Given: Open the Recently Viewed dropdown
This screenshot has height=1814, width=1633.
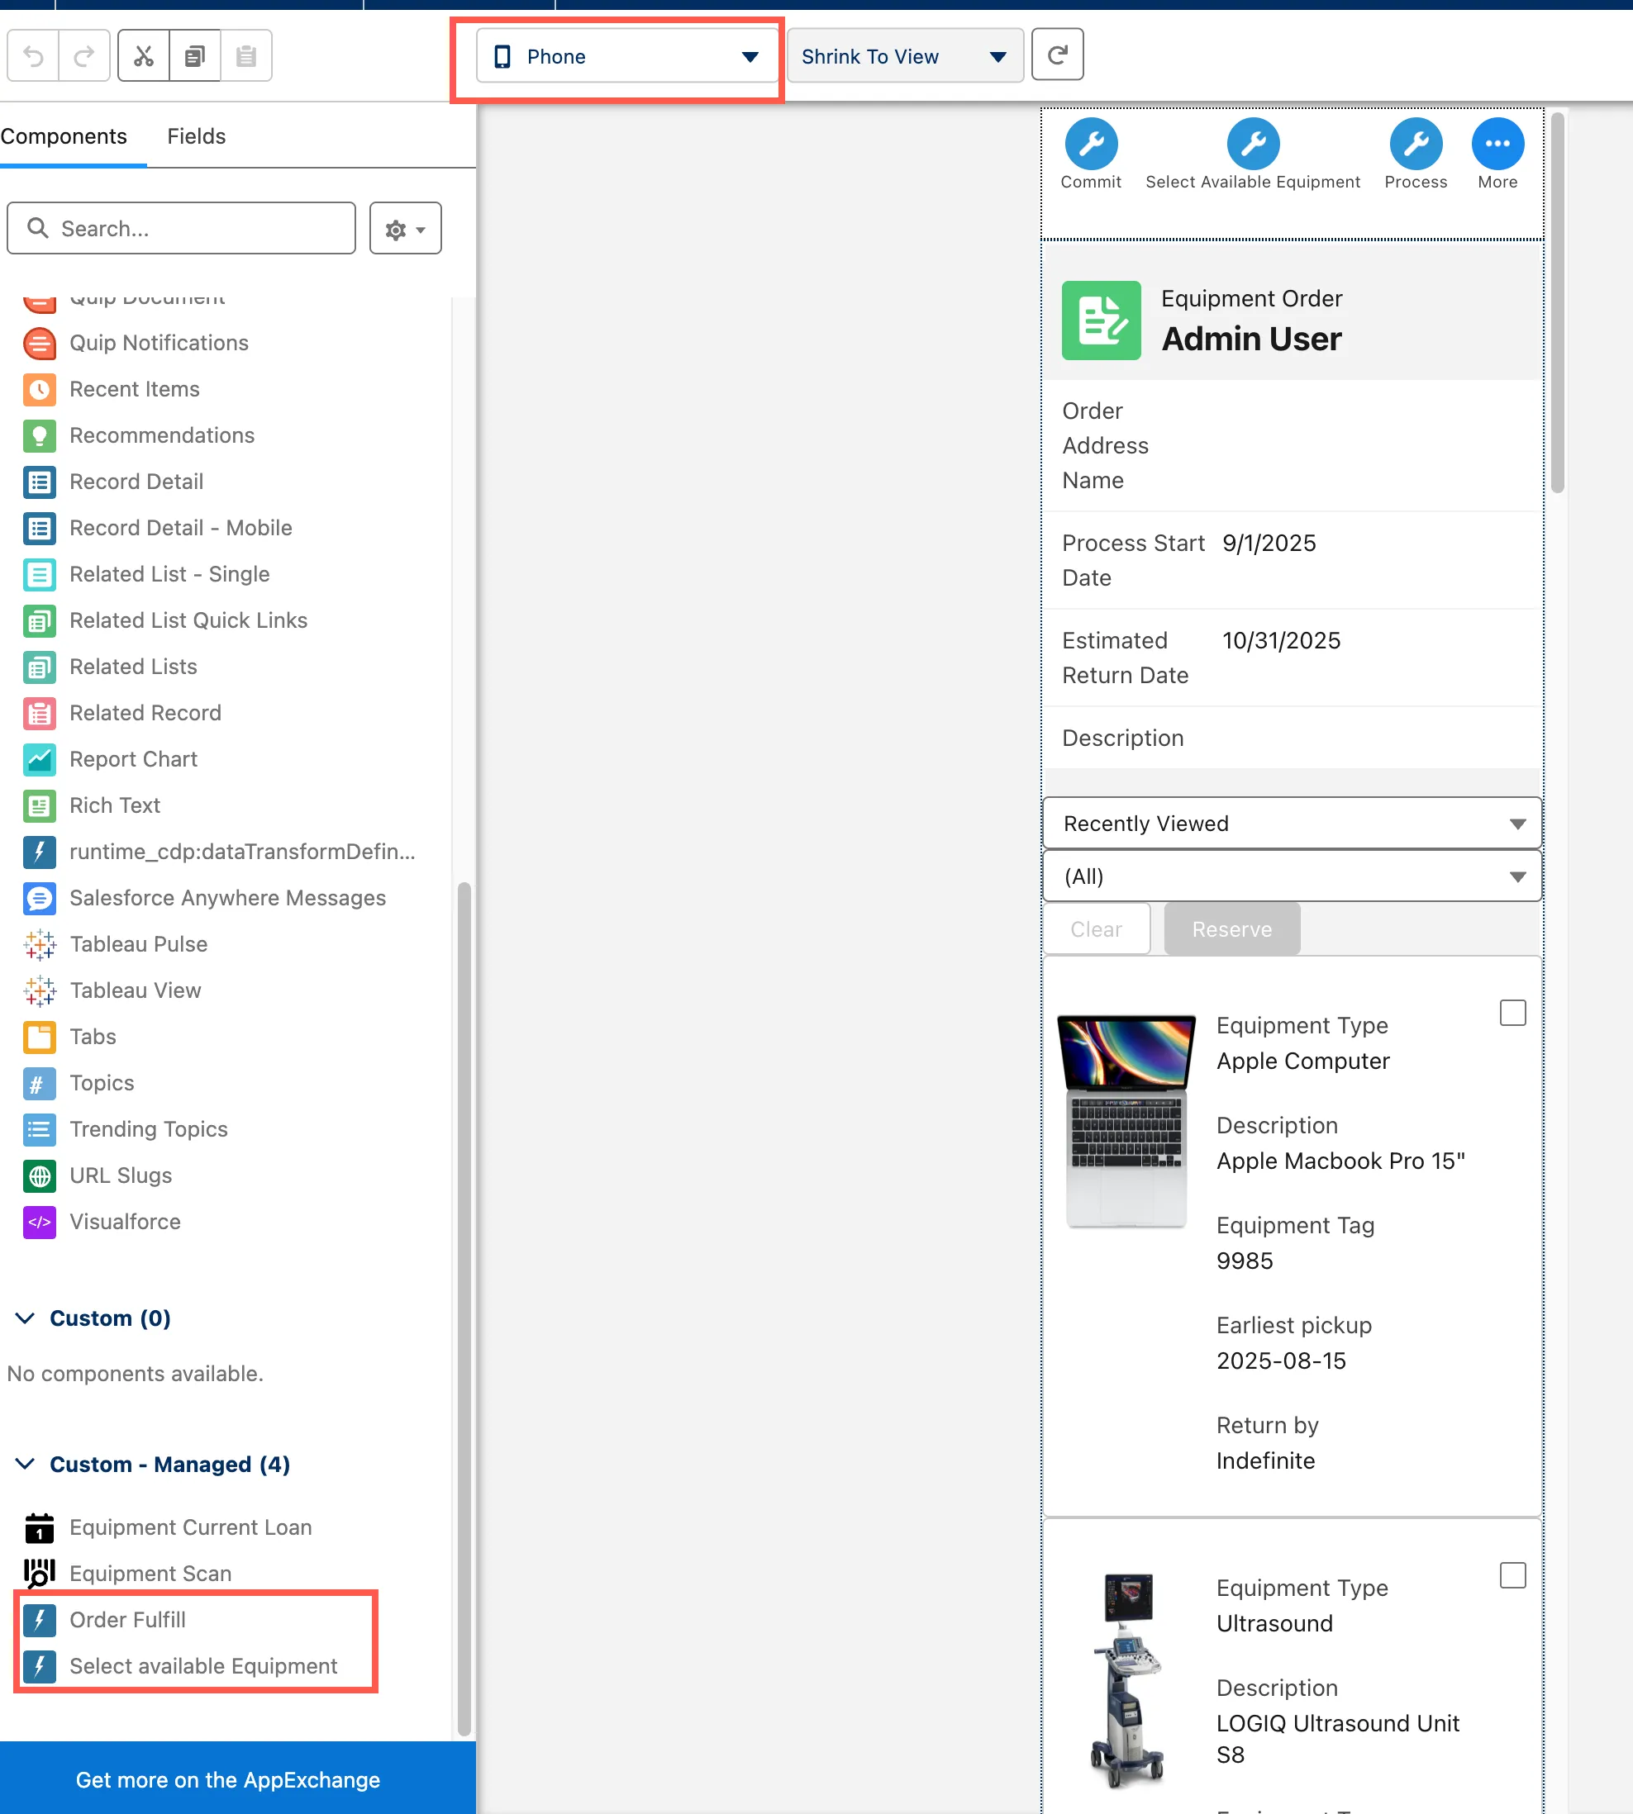Looking at the screenshot, I should pyautogui.click(x=1291, y=824).
